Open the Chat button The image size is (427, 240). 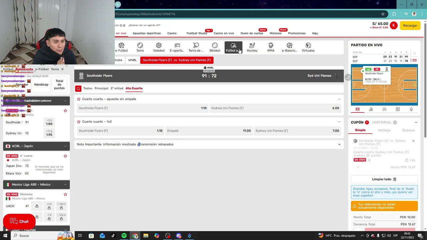19,222
